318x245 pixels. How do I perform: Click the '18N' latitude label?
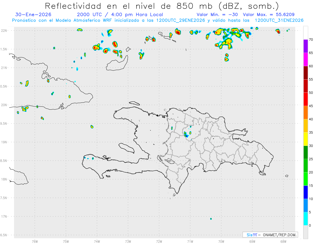click(4, 179)
